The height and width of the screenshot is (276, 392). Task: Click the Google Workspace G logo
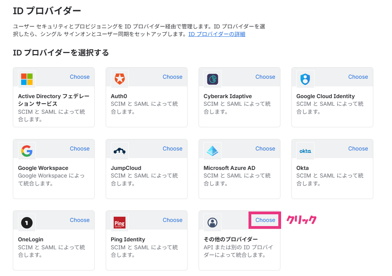click(x=27, y=151)
